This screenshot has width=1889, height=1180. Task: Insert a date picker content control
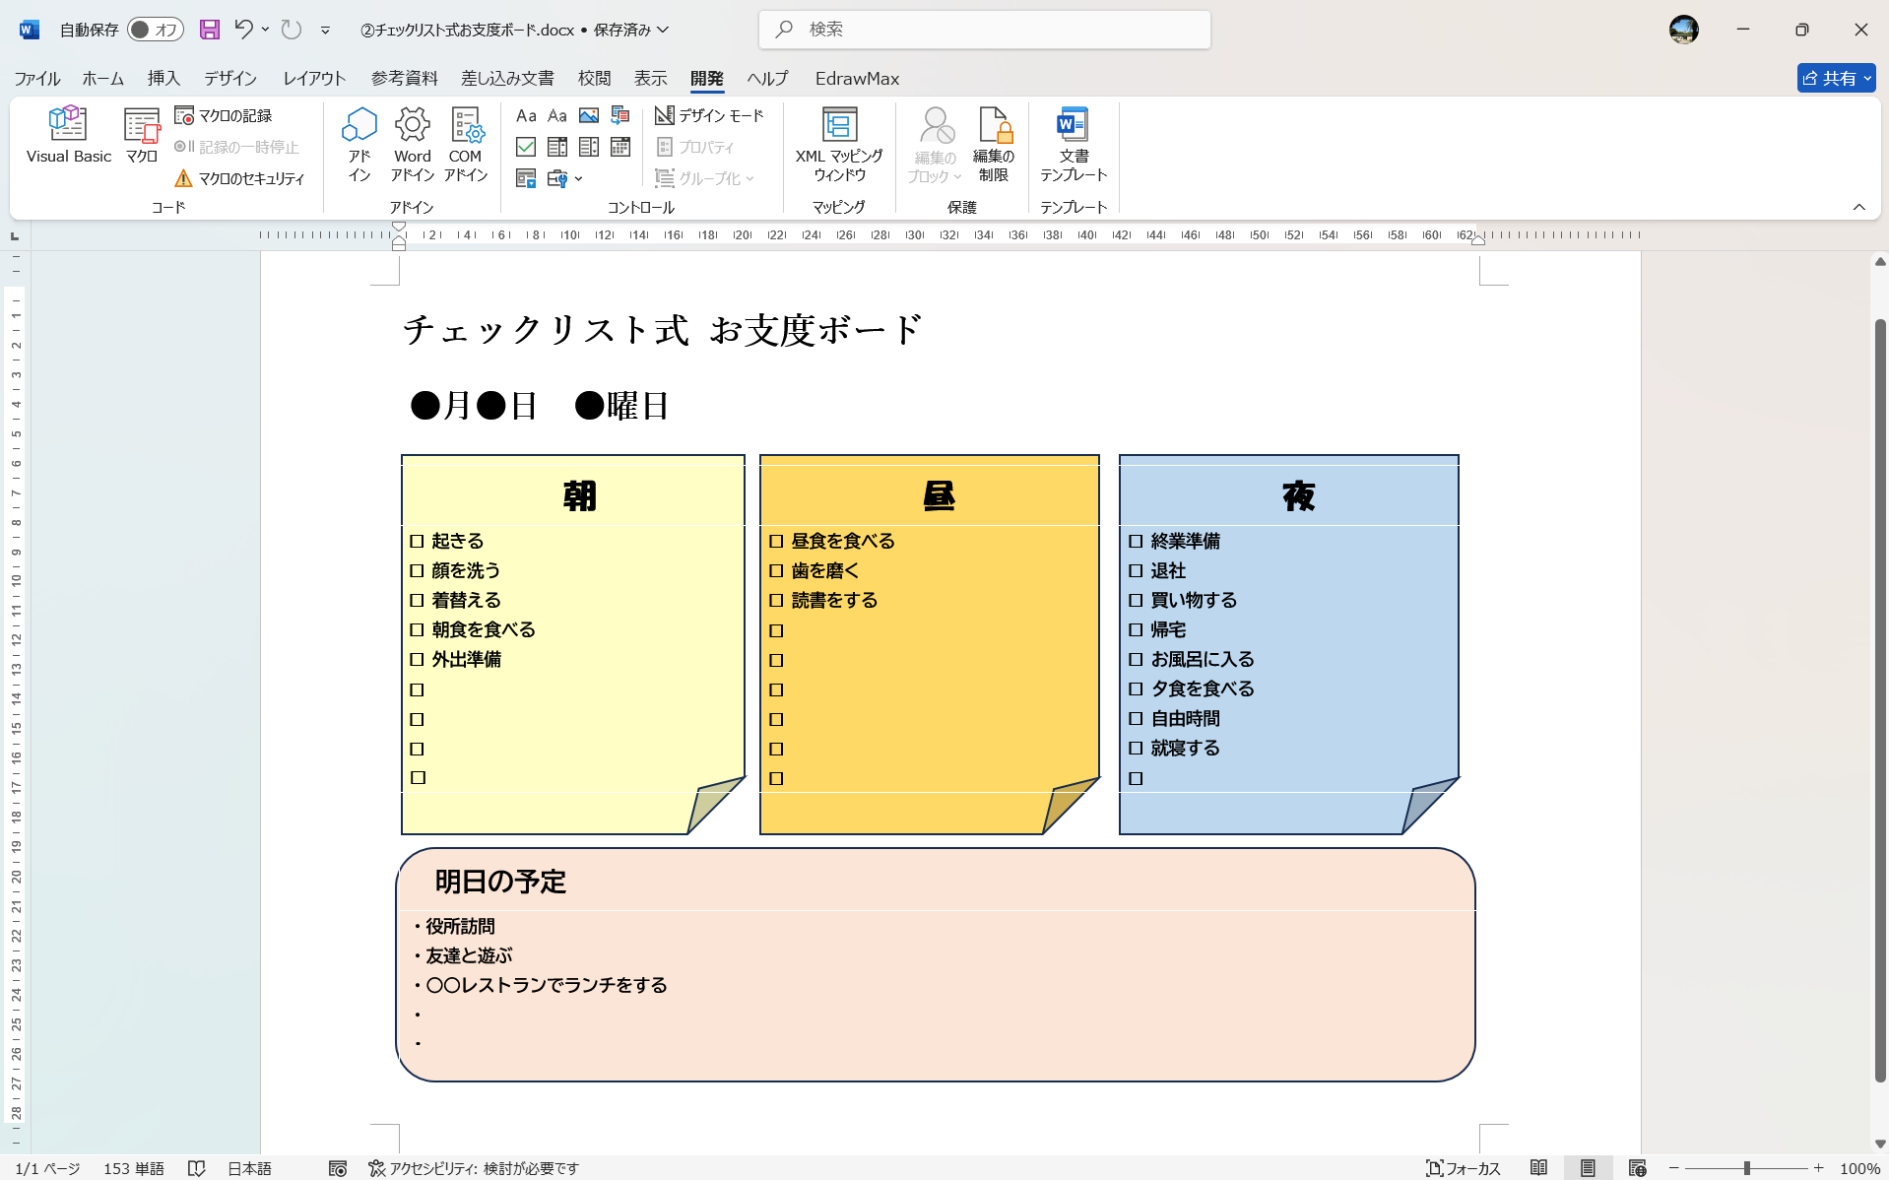coord(619,147)
